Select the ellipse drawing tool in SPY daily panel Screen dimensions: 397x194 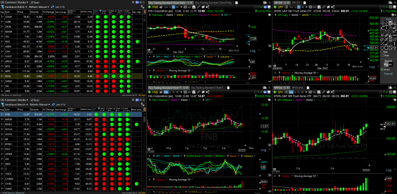coord(382,48)
